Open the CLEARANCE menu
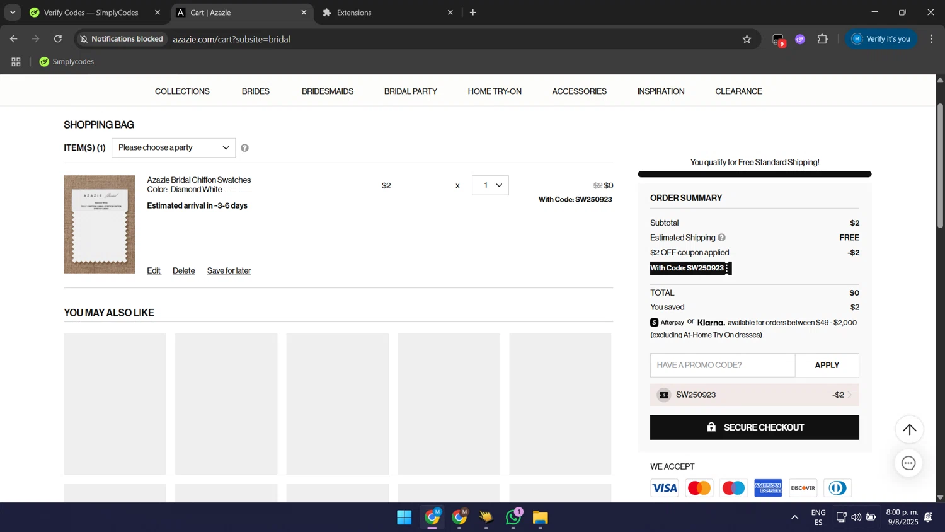The height and width of the screenshot is (532, 945). coord(738,91)
